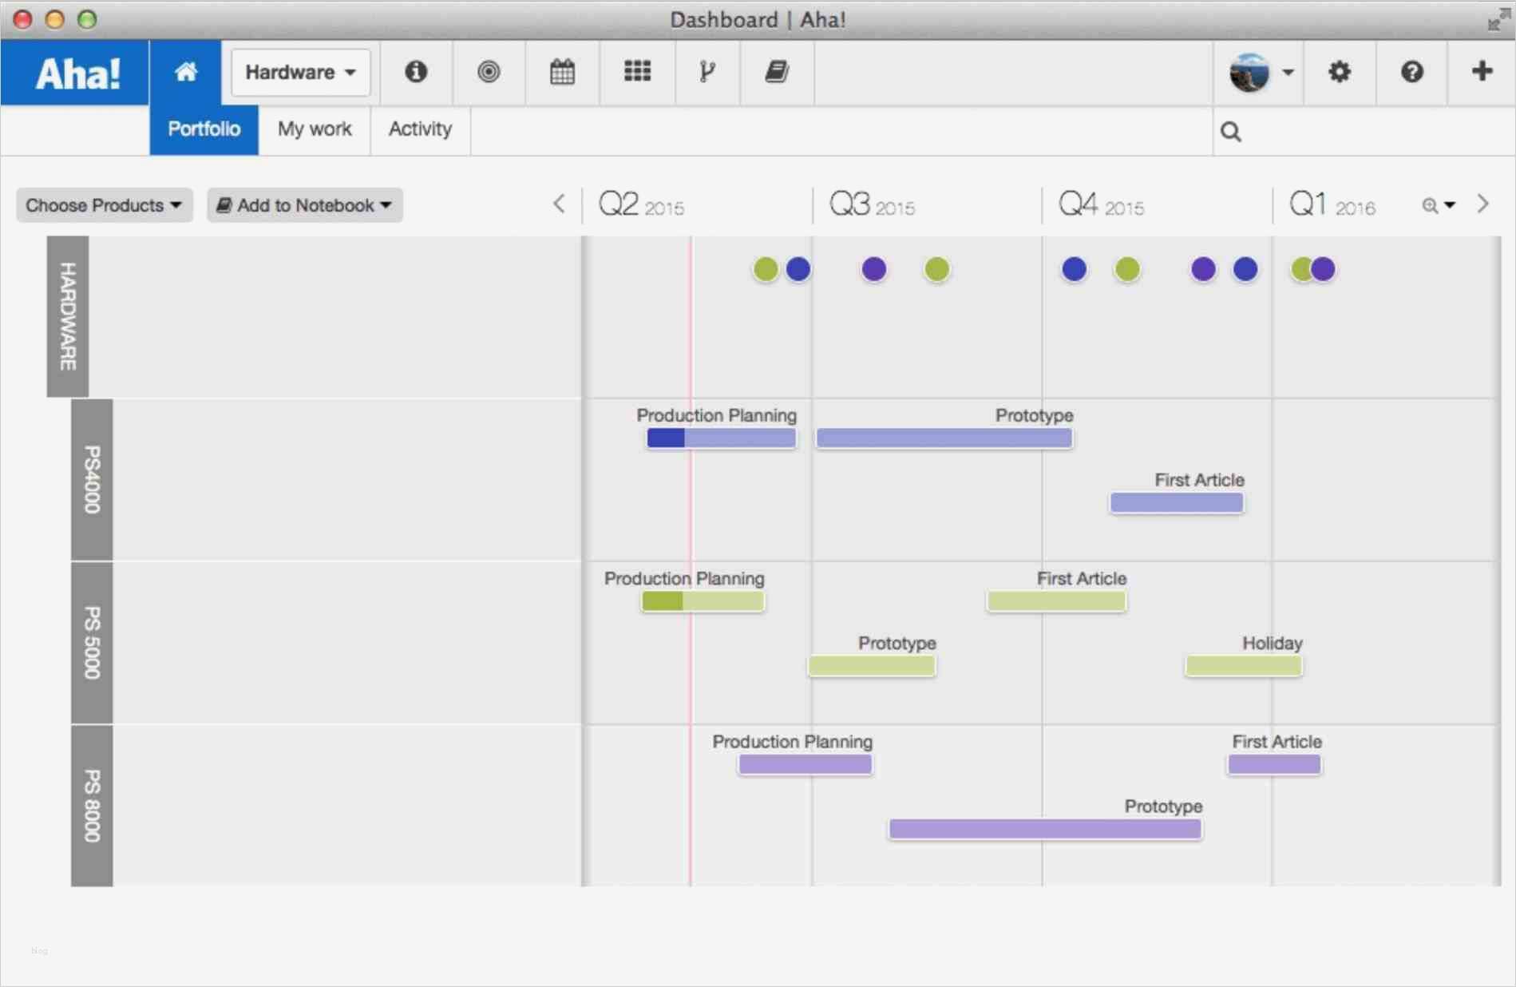Click PS 5000 Prototype bar
1516x987 pixels.
point(872,665)
